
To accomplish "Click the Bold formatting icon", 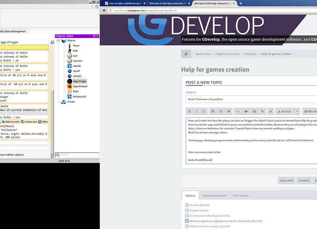I will (x=189, y=111).
